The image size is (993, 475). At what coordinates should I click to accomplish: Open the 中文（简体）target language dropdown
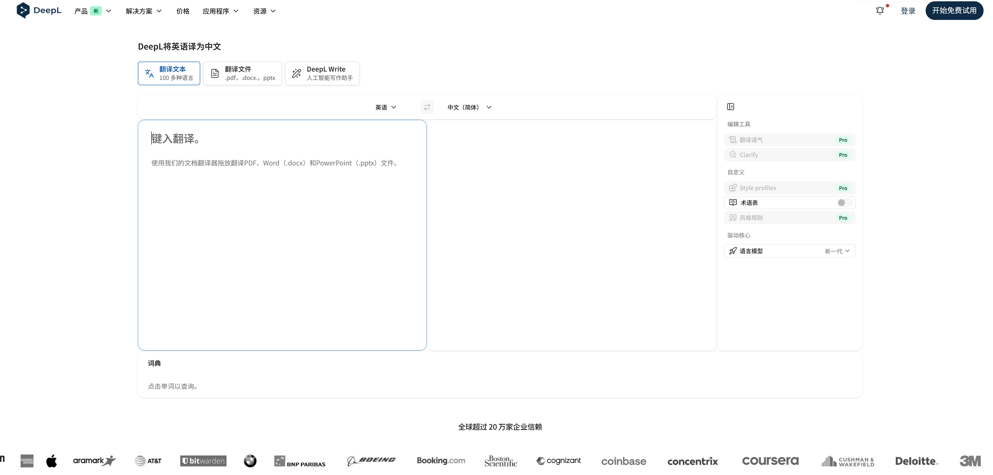pos(469,107)
